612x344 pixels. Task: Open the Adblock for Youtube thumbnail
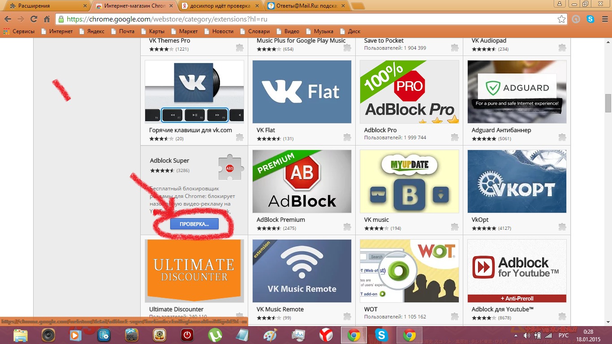(x=517, y=271)
